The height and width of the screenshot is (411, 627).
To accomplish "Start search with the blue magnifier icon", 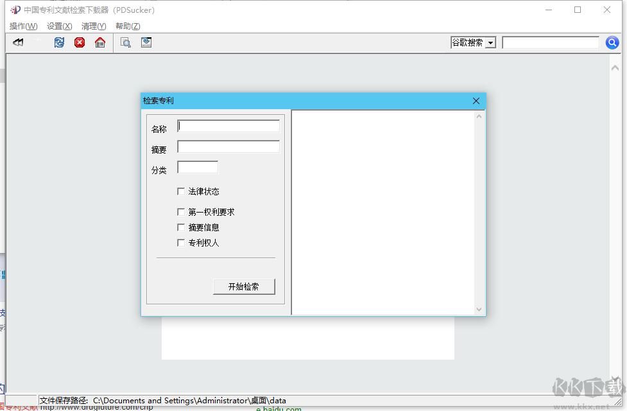I will (612, 42).
